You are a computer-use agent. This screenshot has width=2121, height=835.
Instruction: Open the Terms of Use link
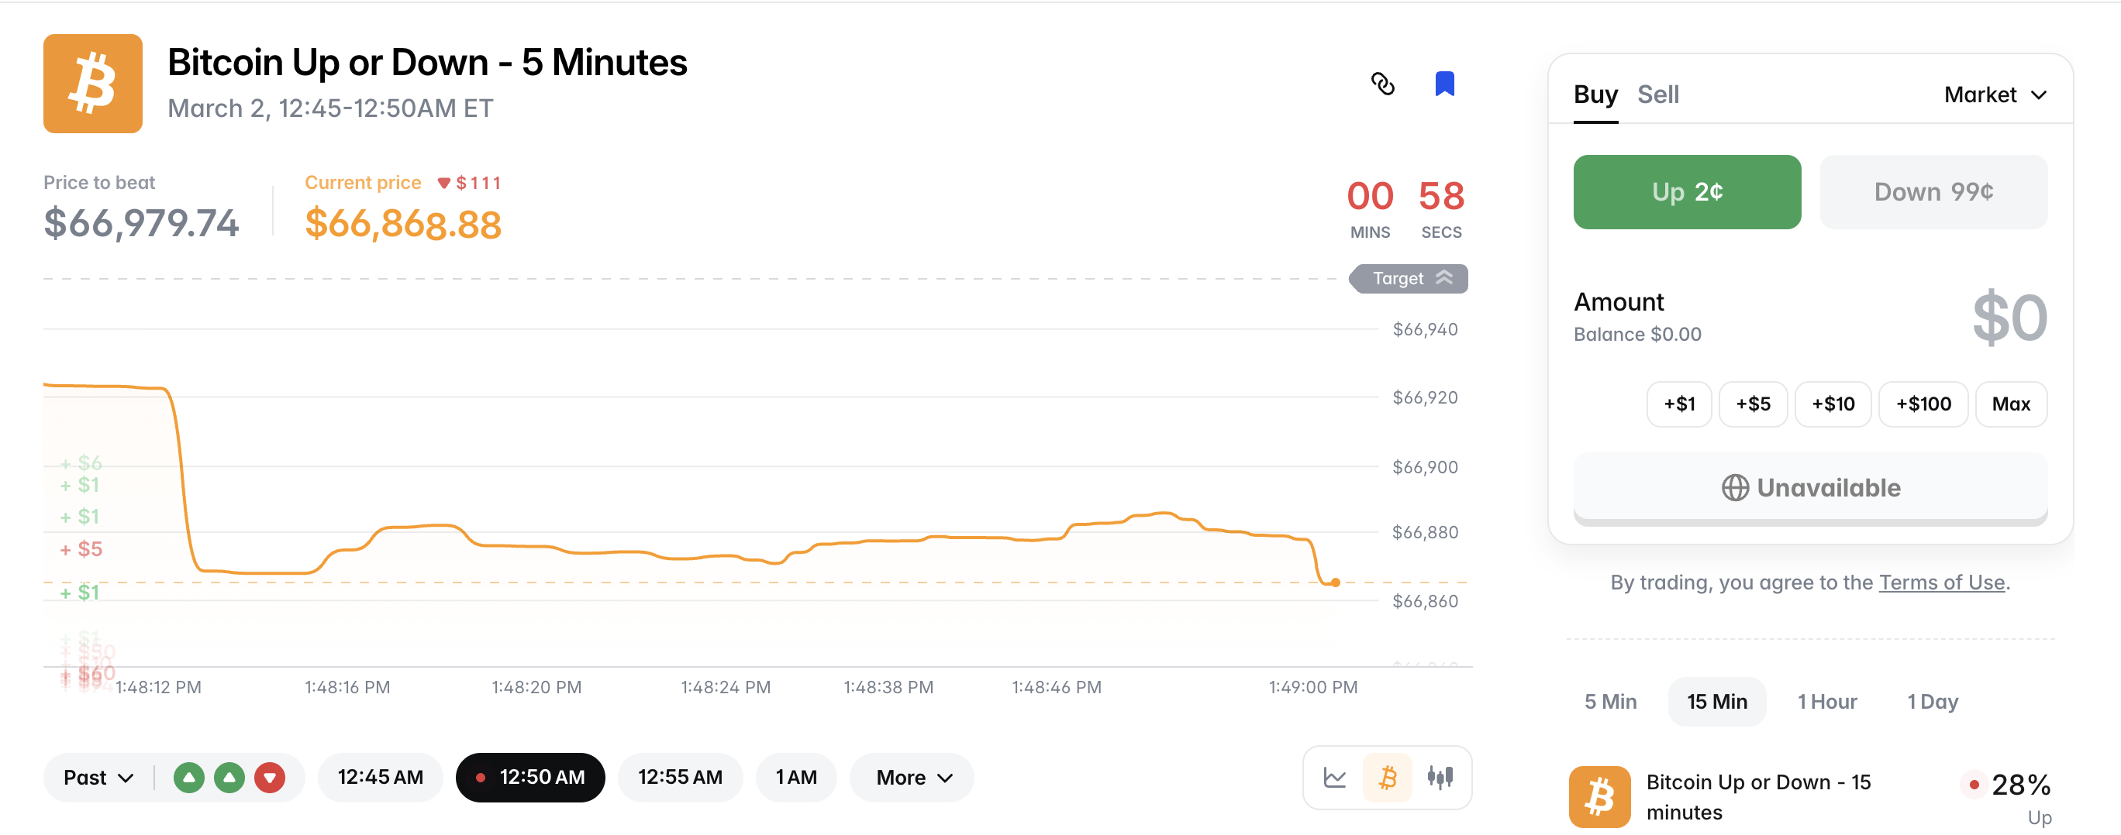pos(1940,582)
